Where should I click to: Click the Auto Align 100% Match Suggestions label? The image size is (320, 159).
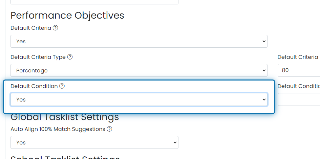point(58,129)
